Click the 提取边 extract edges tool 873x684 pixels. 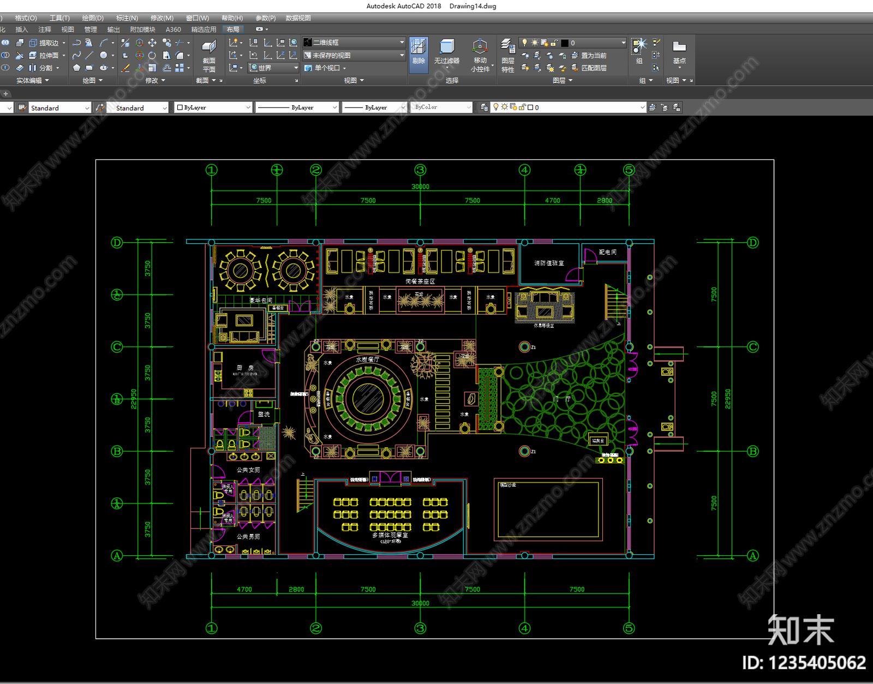tap(44, 43)
